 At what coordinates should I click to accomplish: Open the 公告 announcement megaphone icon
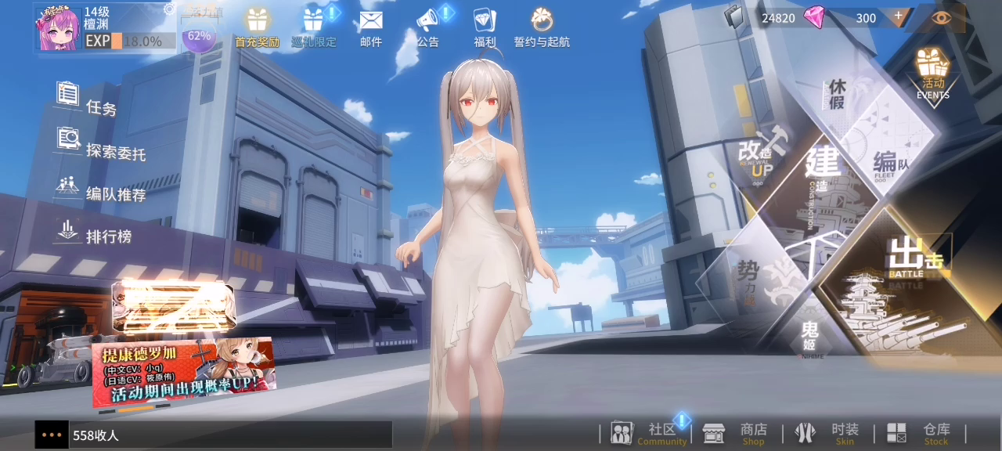pyautogui.click(x=427, y=20)
